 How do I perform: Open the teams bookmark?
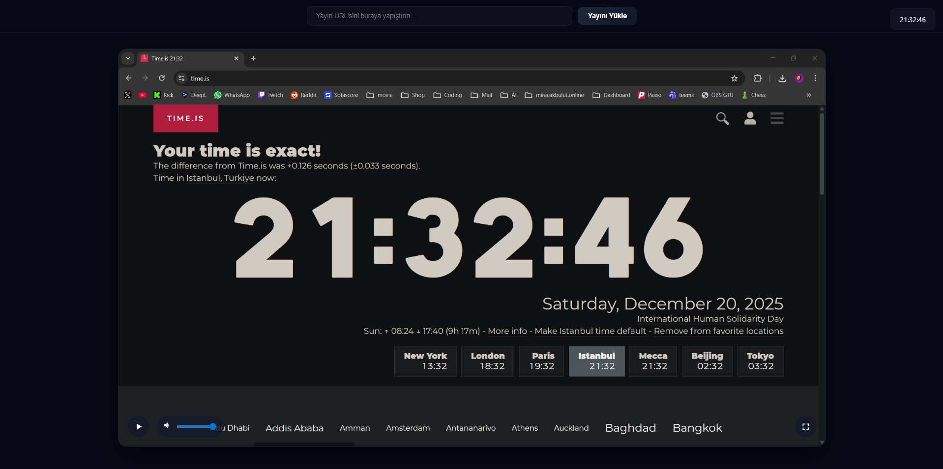681,95
